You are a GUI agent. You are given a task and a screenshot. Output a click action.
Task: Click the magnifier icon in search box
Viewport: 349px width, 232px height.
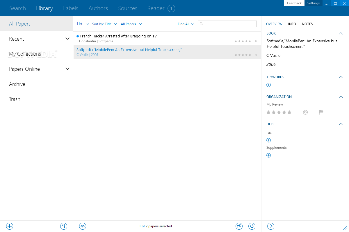tap(202, 24)
